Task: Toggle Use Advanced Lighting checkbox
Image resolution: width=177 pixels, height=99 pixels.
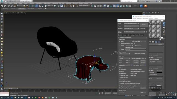Action: pos(120,82)
